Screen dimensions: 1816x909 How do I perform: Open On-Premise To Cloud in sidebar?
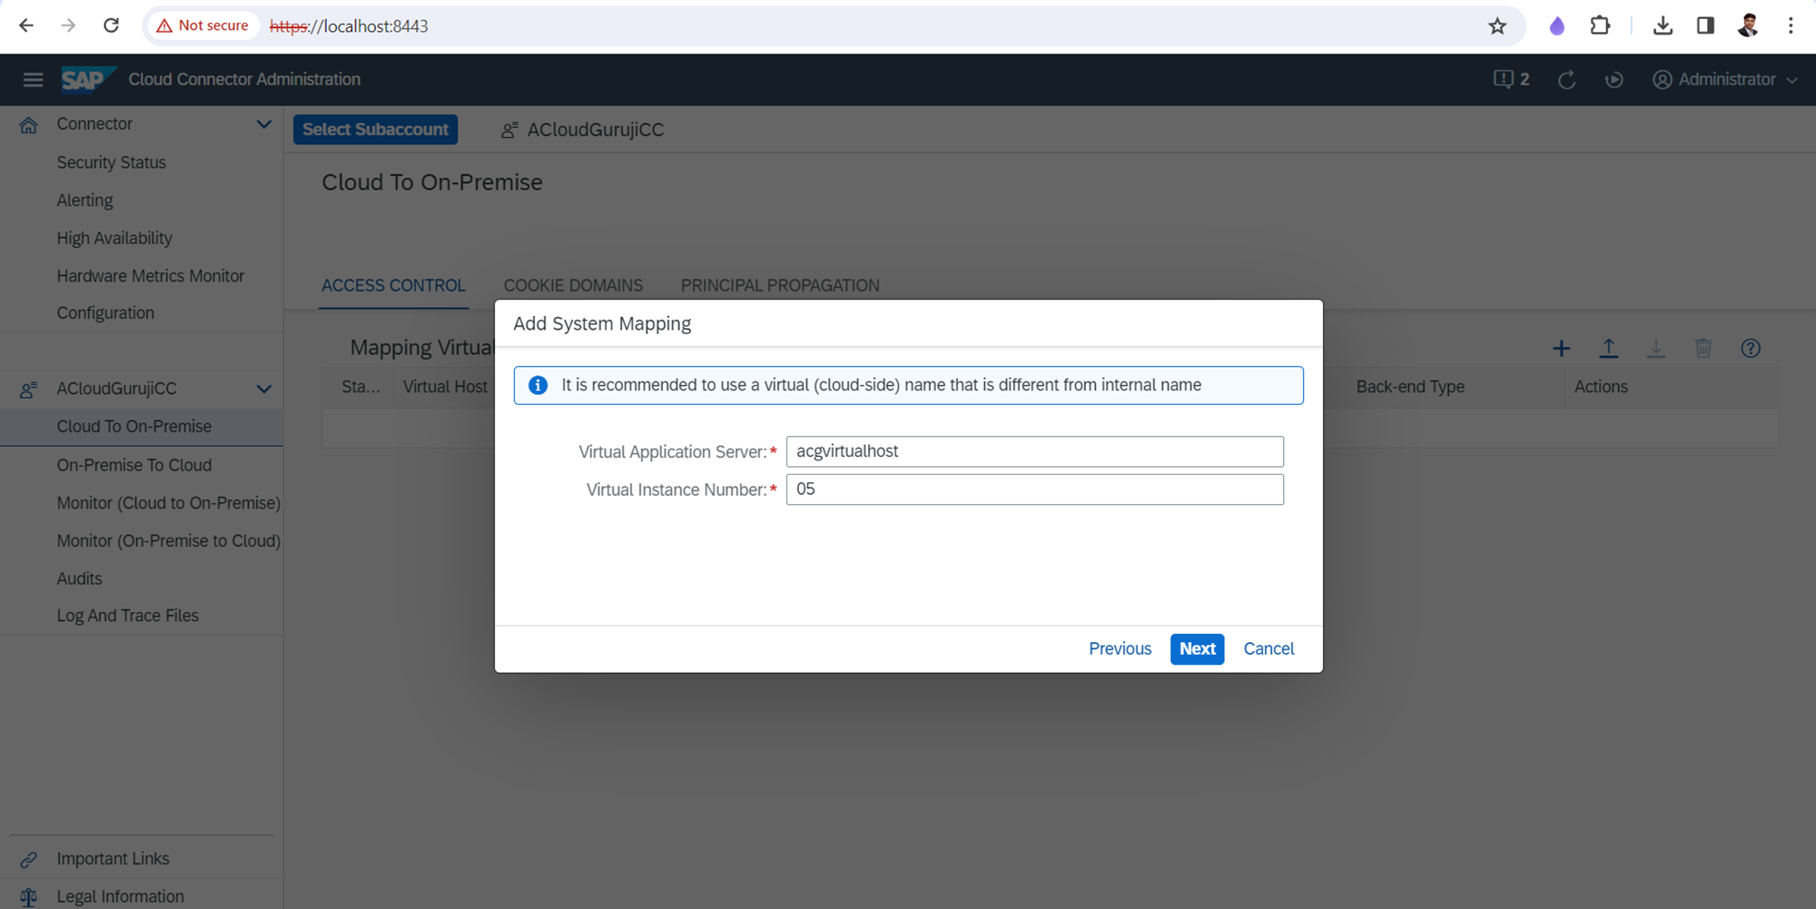click(x=134, y=465)
